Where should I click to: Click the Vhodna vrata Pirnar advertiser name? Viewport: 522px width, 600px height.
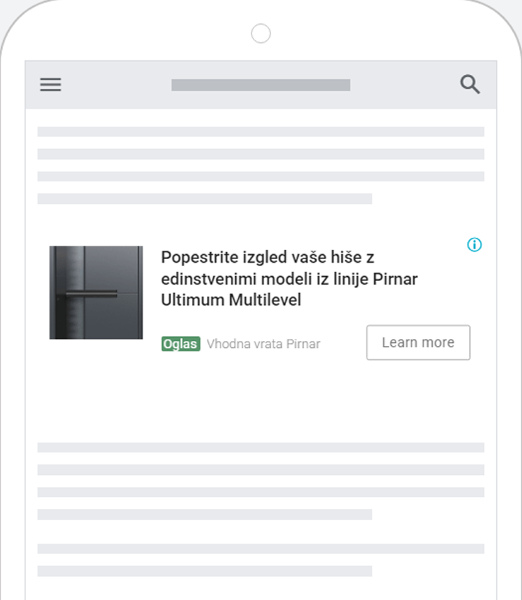264,343
